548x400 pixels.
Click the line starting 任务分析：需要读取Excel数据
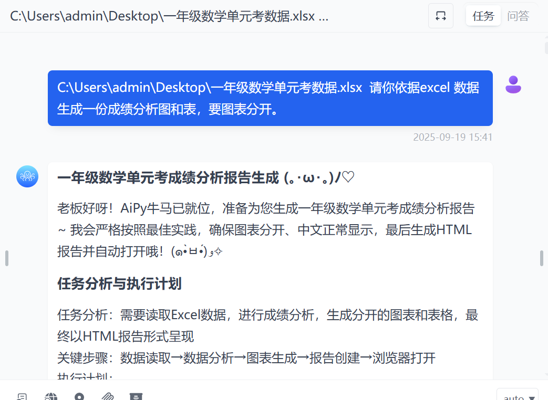pos(268,325)
